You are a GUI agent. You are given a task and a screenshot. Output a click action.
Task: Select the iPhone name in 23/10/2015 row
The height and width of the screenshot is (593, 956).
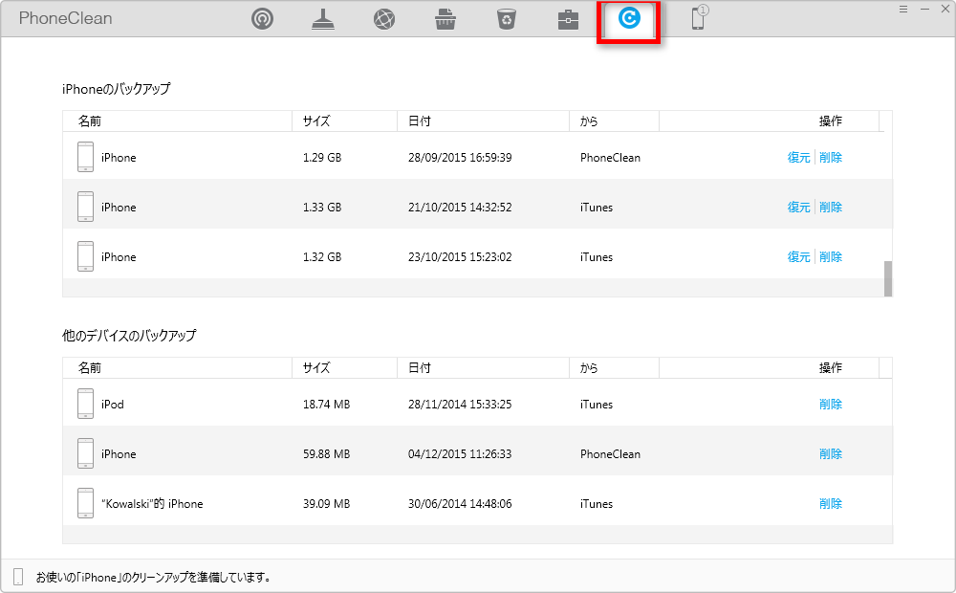click(x=119, y=257)
